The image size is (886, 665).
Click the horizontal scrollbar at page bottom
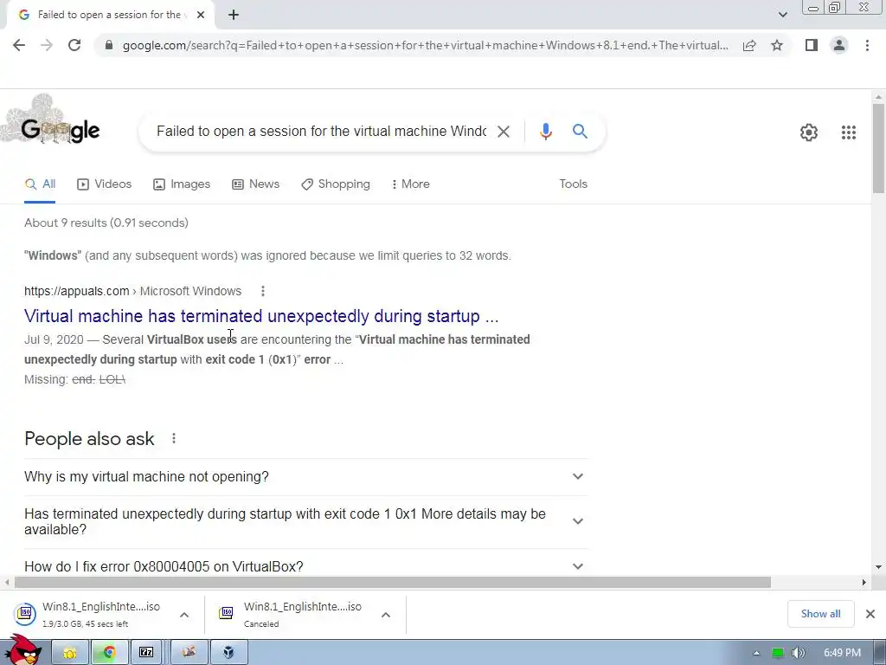point(393,583)
